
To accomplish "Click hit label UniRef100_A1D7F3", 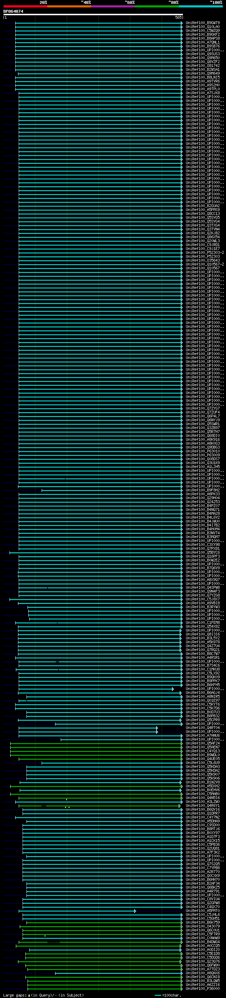I will pos(202,837).
